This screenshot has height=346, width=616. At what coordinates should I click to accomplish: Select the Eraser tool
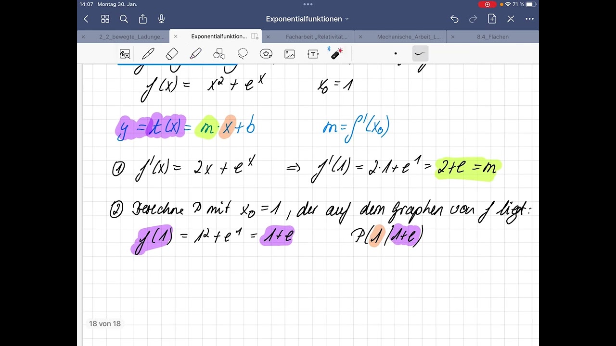coord(172,54)
